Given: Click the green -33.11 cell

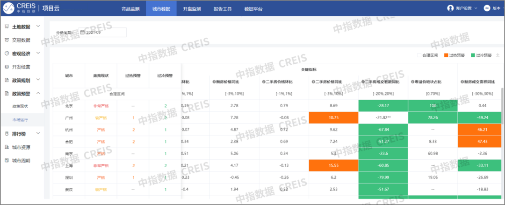Looking at the screenshot, I should 480,165.
